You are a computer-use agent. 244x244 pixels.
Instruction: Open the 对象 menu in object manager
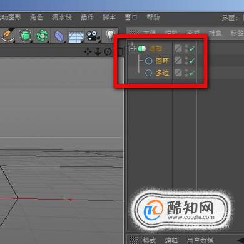(x=215, y=33)
